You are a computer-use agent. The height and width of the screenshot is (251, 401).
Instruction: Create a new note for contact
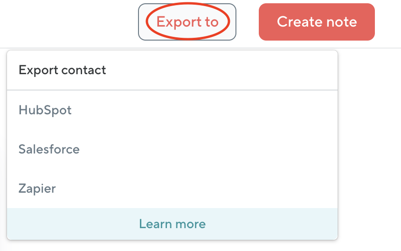(x=317, y=22)
